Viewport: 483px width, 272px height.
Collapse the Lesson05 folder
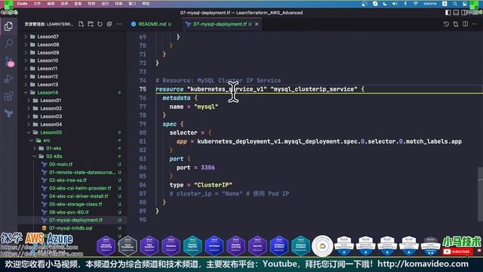[51, 132]
